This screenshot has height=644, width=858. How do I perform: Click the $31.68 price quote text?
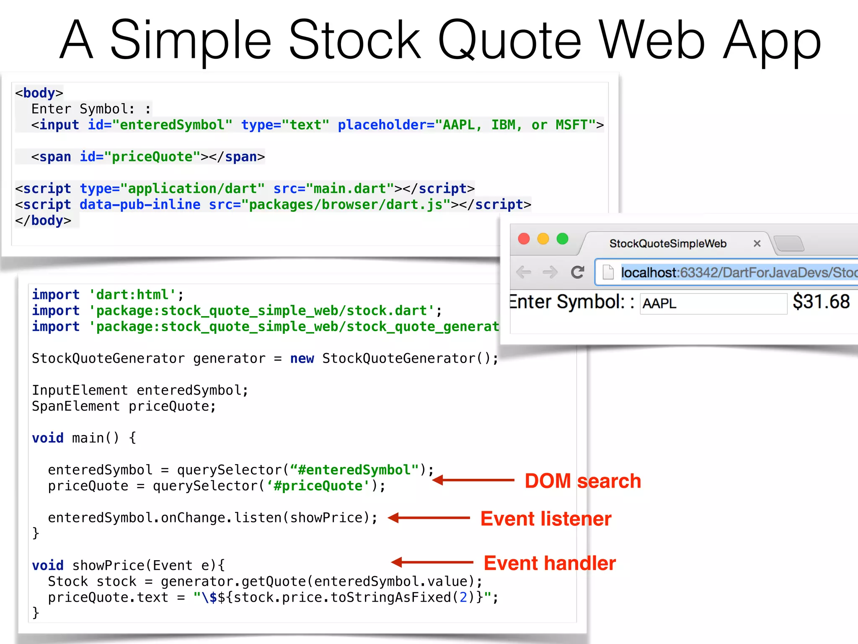point(821,302)
